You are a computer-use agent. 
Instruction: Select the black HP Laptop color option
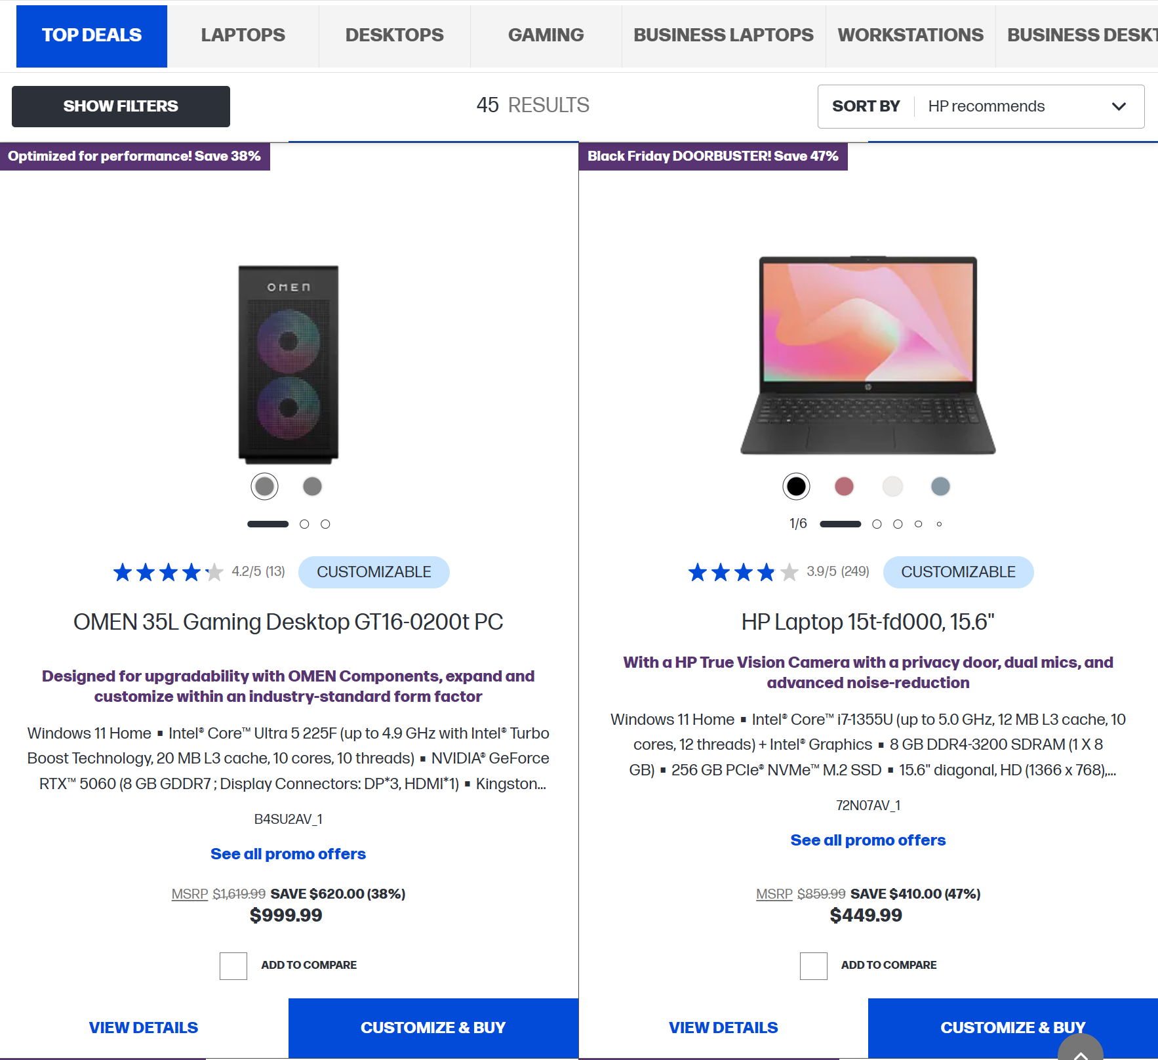[x=796, y=486]
